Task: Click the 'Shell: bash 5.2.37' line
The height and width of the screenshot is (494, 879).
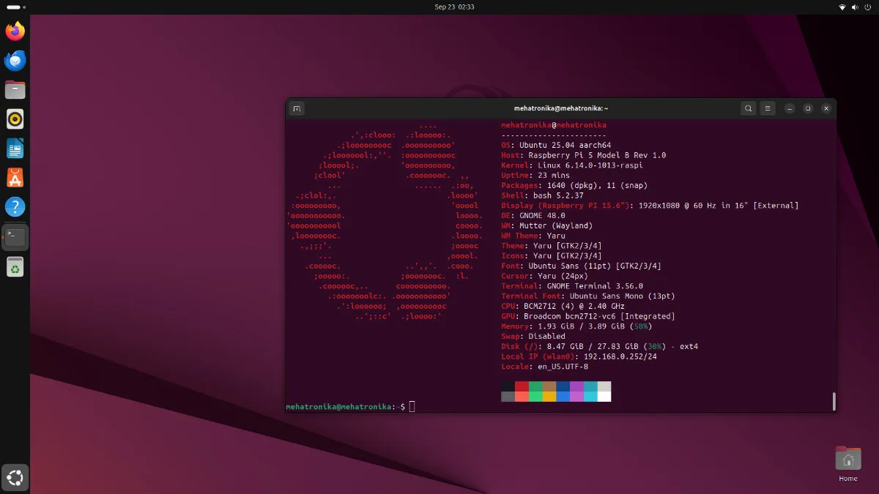Action: (542, 195)
